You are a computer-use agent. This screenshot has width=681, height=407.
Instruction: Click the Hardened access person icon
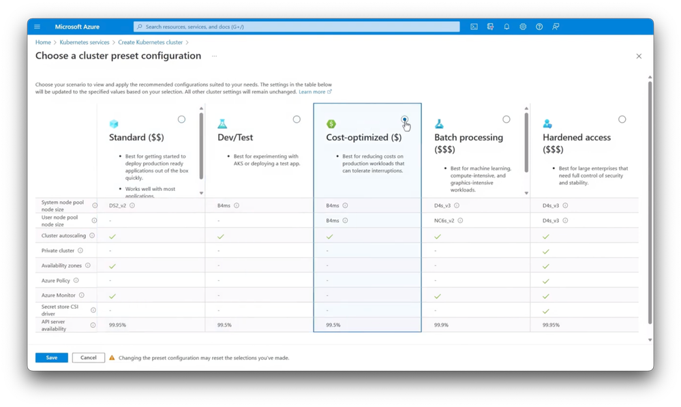click(x=547, y=124)
